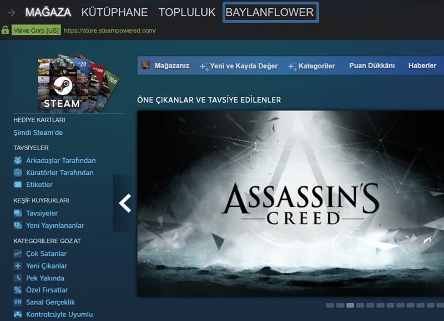Click the Arkadaşlar Tarafından friends icon

coord(18,160)
